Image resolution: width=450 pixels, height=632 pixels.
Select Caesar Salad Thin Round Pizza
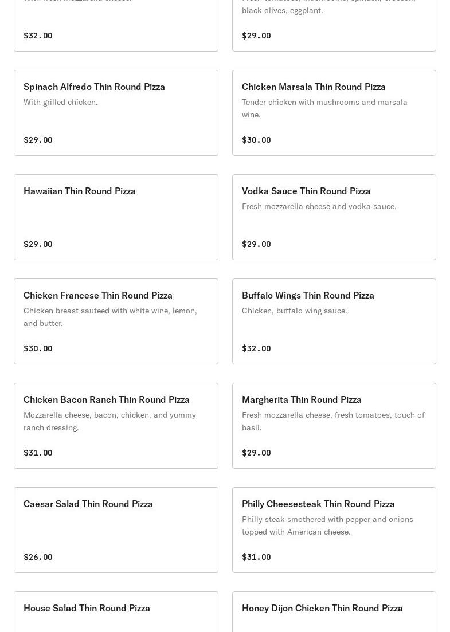click(88, 504)
